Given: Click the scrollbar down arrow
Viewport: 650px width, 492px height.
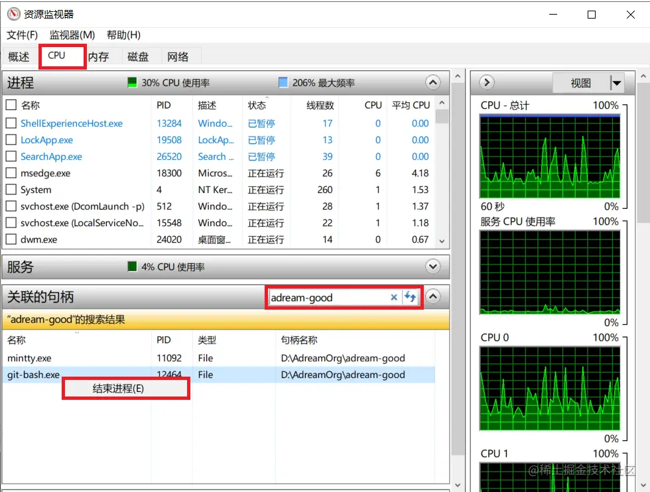Looking at the screenshot, I should click(458, 485).
